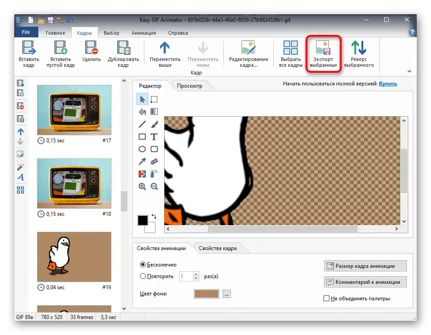The height and width of the screenshot is (335, 431).
Task: Switch to the Анимация ribbon tab
Action: coord(144,33)
